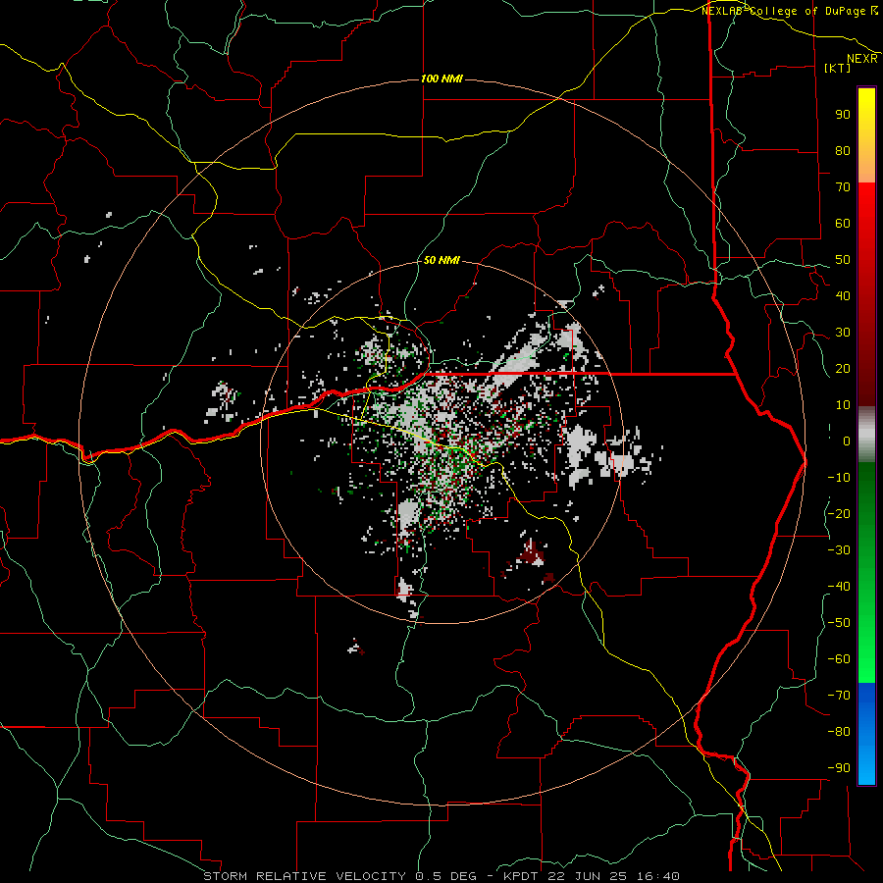Click the -10 value on velocity scale

(x=839, y=478)
